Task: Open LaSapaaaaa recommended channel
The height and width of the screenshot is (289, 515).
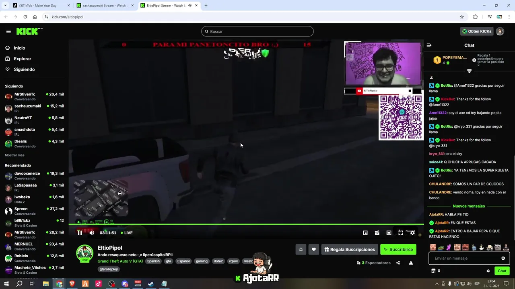Action: click(x=34, y=187)
